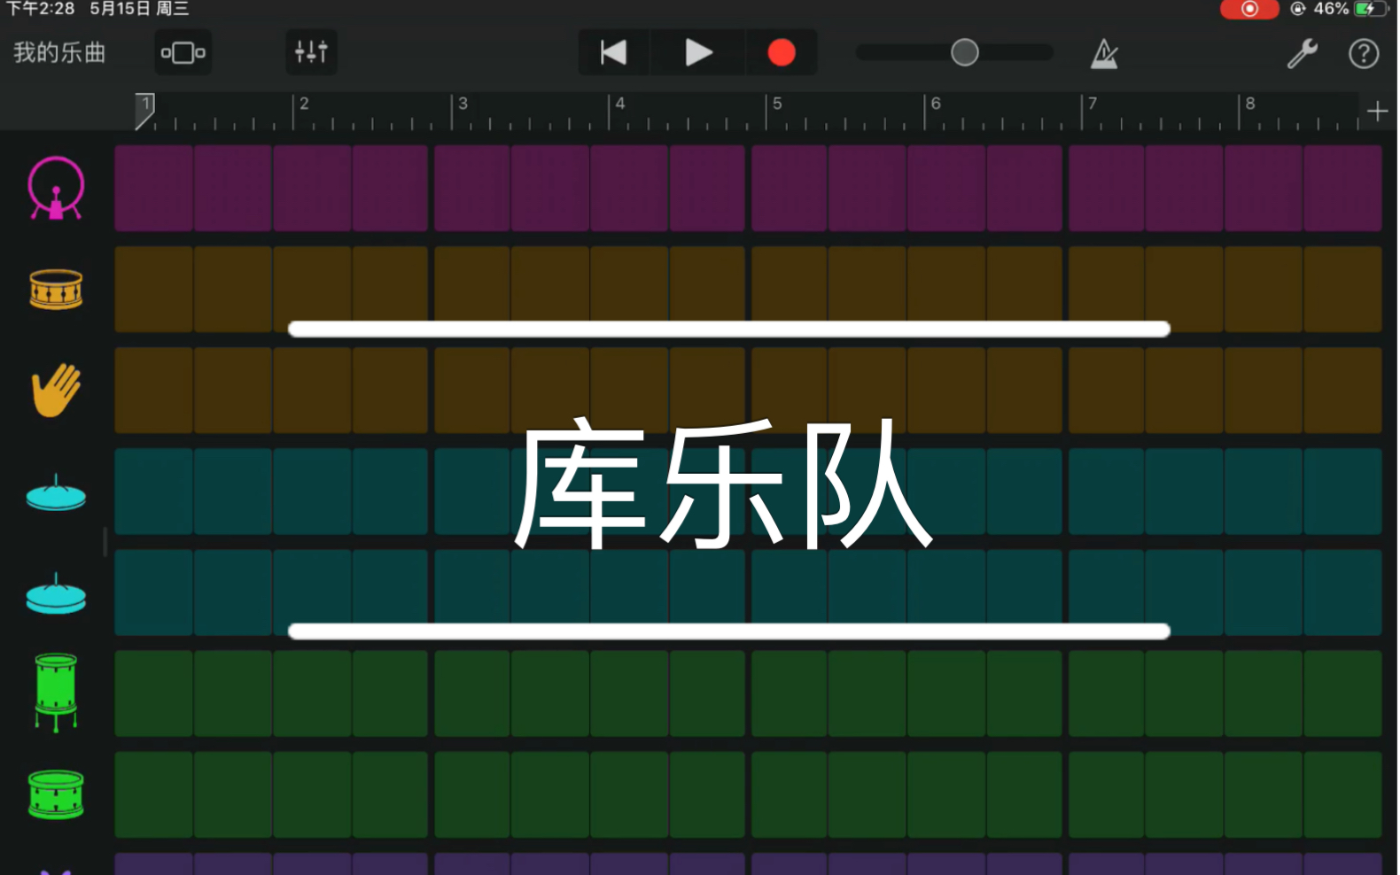Select the orange snare drum icon
Screen dimensions: 1400x875
point(56,290)
